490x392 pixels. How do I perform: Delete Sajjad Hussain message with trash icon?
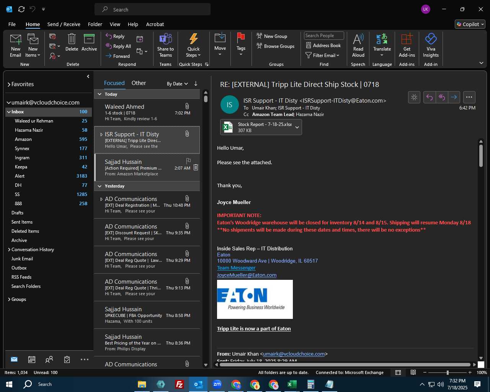coord(196,167)
